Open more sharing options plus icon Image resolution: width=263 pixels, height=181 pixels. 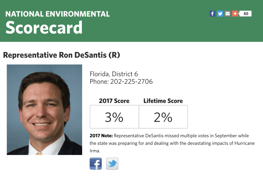pyautogui.click(x=235, y=14)
